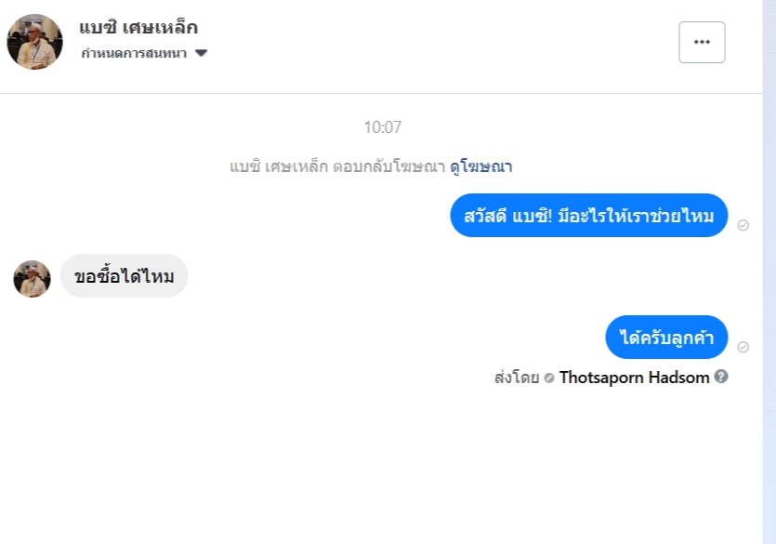Select the ได้ครับลูกค้า message bubble
776x544 pixels.
[x=665, y=337]
